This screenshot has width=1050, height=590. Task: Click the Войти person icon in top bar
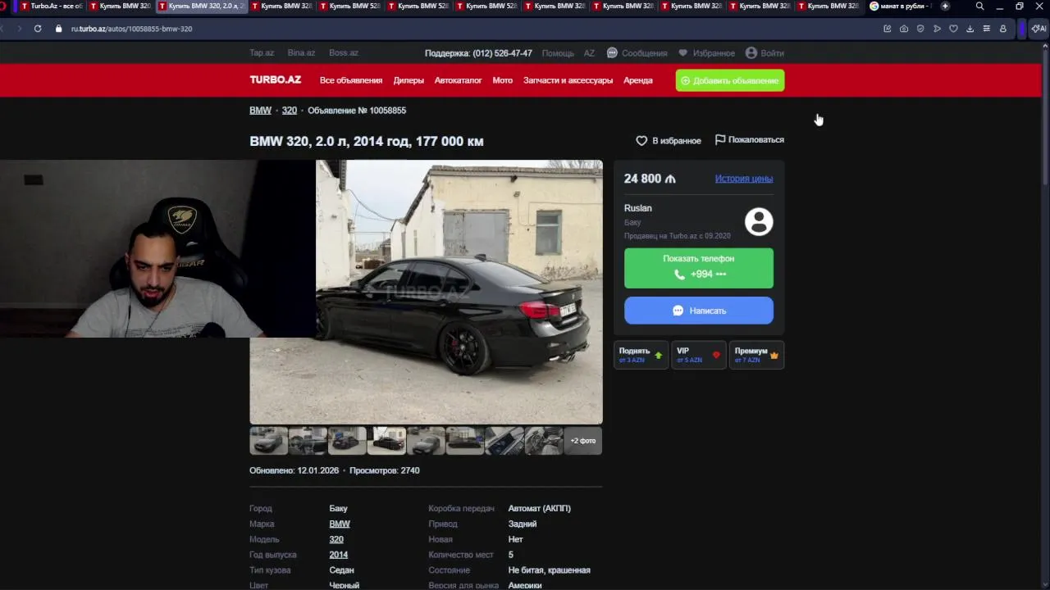point(751,52)
